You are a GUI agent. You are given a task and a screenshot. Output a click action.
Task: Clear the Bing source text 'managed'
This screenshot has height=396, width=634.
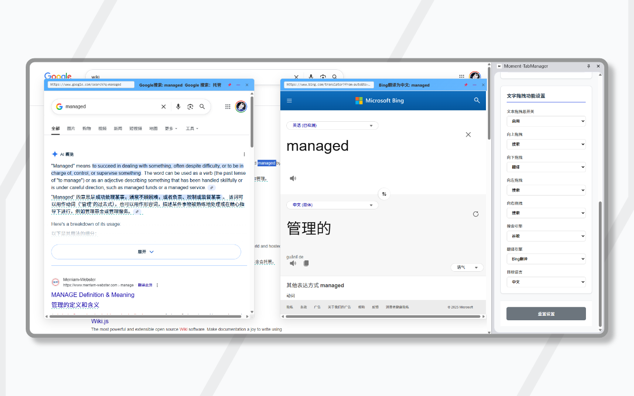pos(468,135)
